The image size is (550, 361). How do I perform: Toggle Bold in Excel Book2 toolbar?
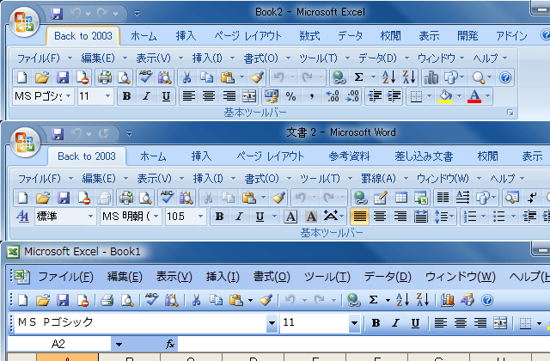(x=126, y=96)
